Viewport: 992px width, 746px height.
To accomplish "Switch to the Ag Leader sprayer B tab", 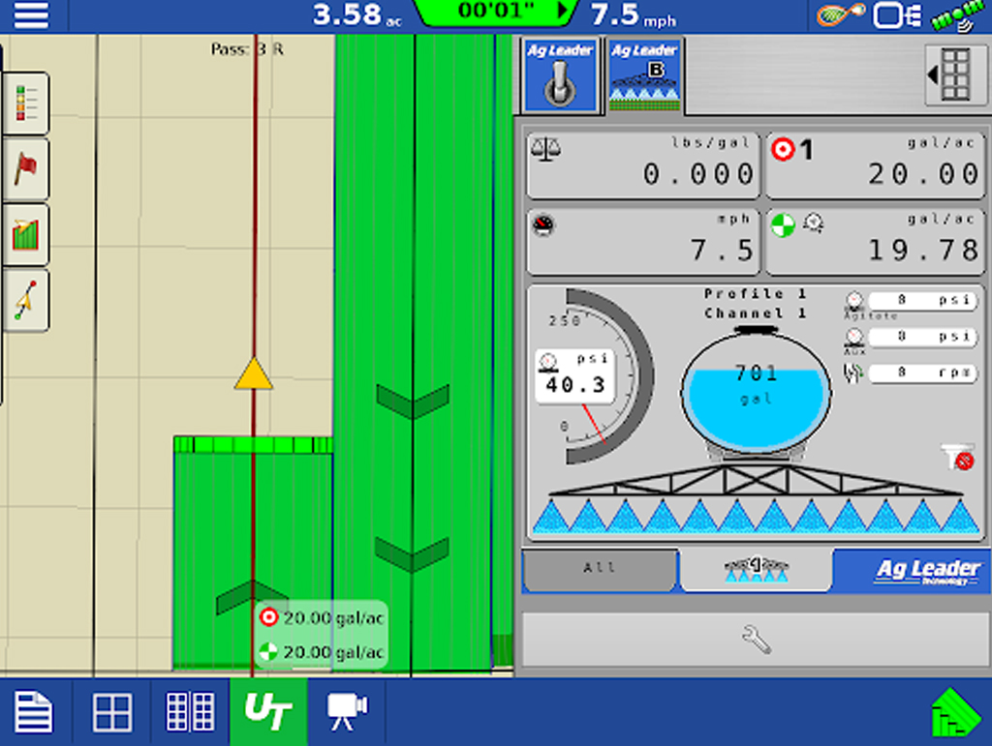I will coord(644,75).
